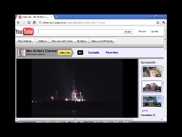Image resolution: width=182 pixels, height=137 pixels.
Task: Restore down the Chrome window
Action: tap(155, 16)
